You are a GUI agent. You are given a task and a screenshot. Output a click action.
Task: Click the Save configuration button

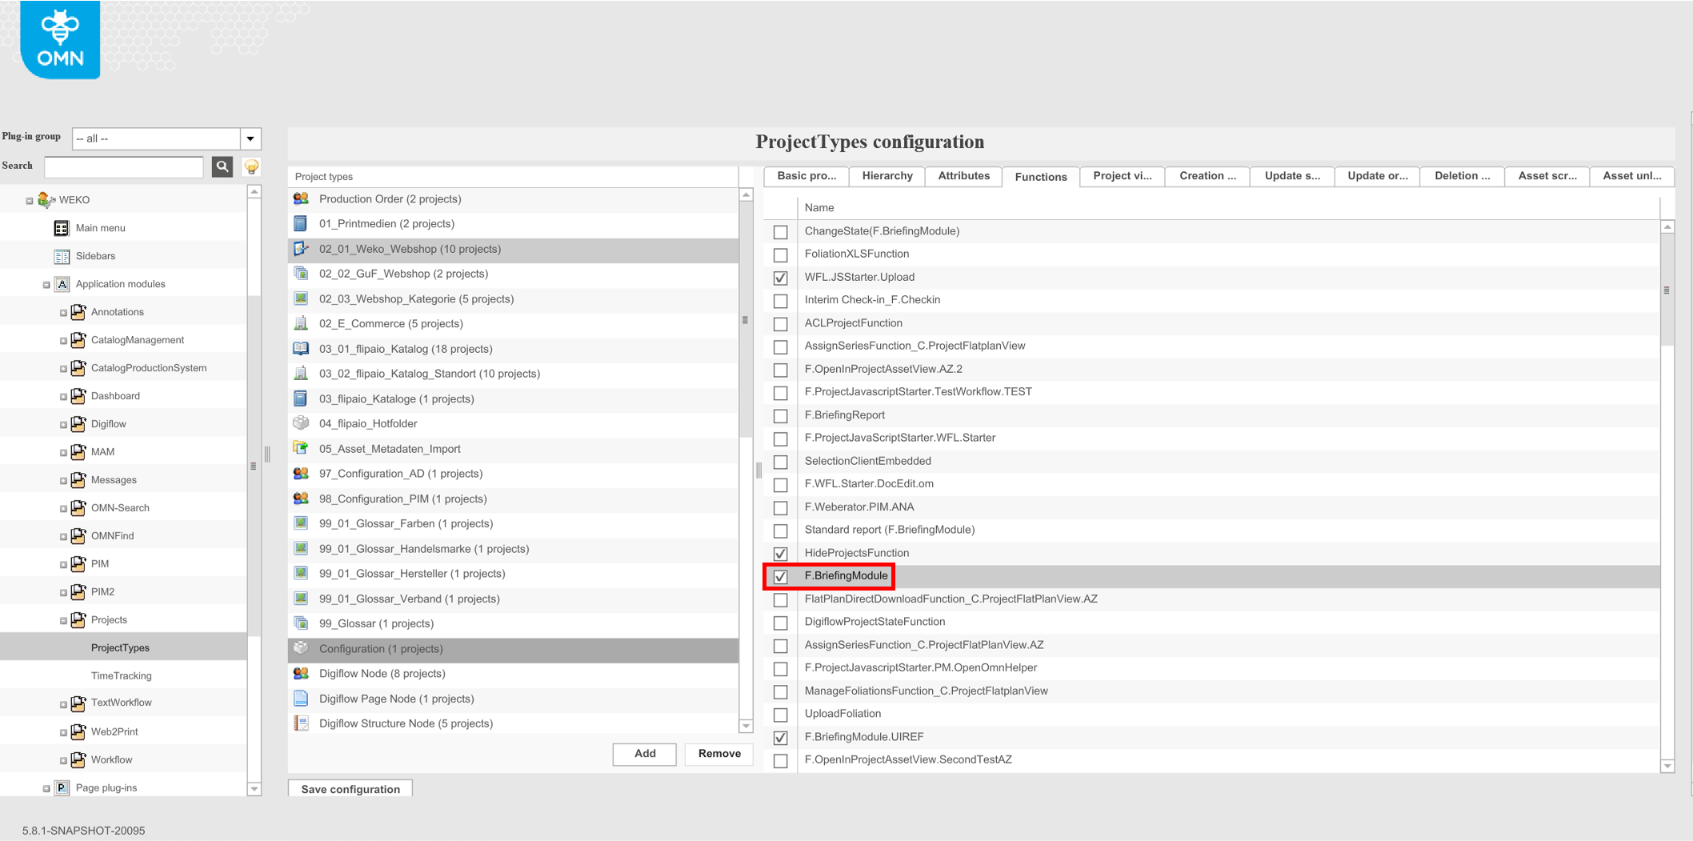[350, 789]
